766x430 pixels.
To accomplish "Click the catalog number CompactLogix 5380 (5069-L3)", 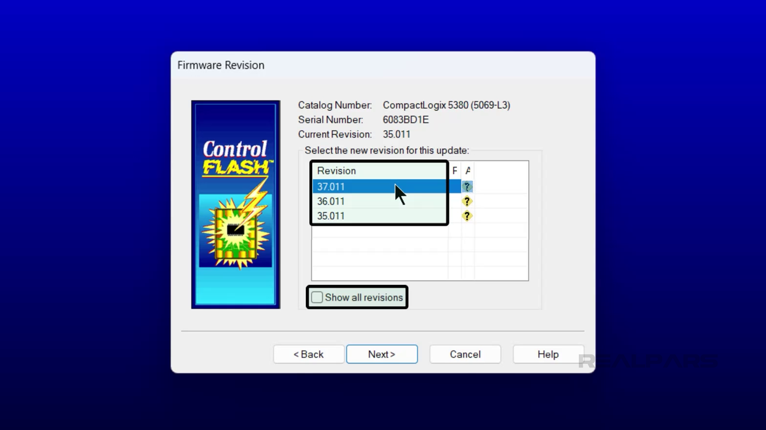I will click(446, 105).
